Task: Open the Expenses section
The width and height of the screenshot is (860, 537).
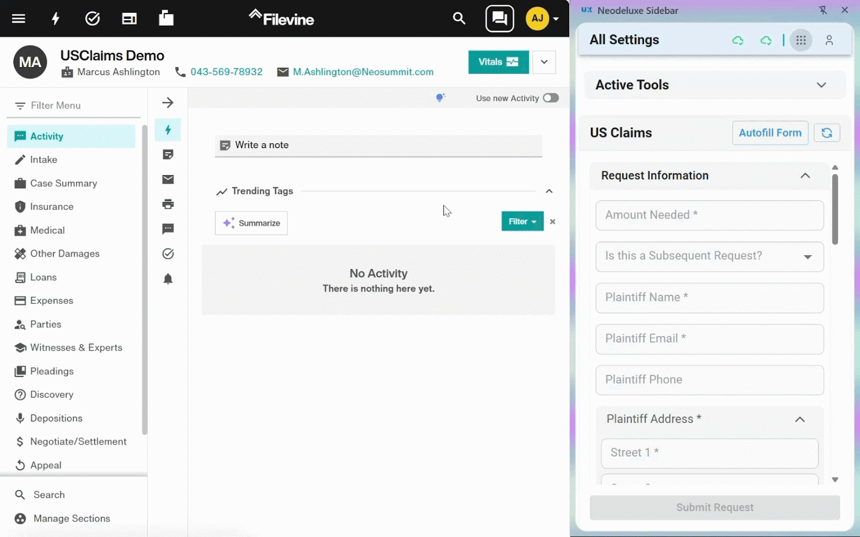Action: point(71,301)
